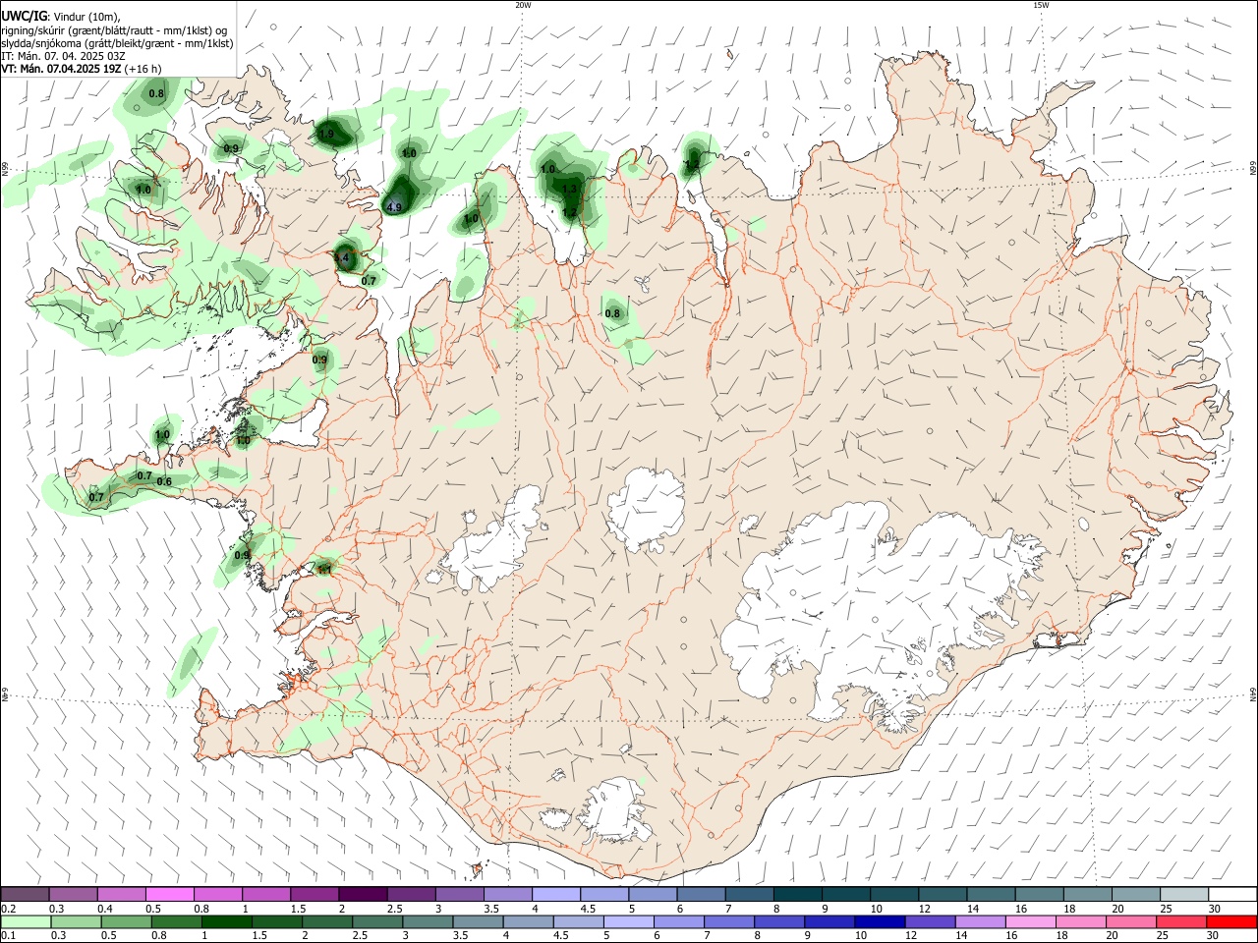Viewport: 1258px width, 943px height.
Task: Click the 1.9 precipitation value on the map
Action: (x=326, y=134)
